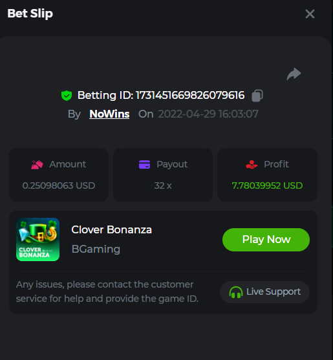Click the BGaming provider name
Image resolution: width=333 pixels, height=360 pixels.
click(x=96, y=249)
